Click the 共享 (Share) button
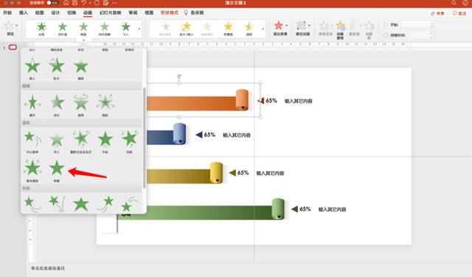The width and height of the screenshot is (472, 277). point(437,13)
